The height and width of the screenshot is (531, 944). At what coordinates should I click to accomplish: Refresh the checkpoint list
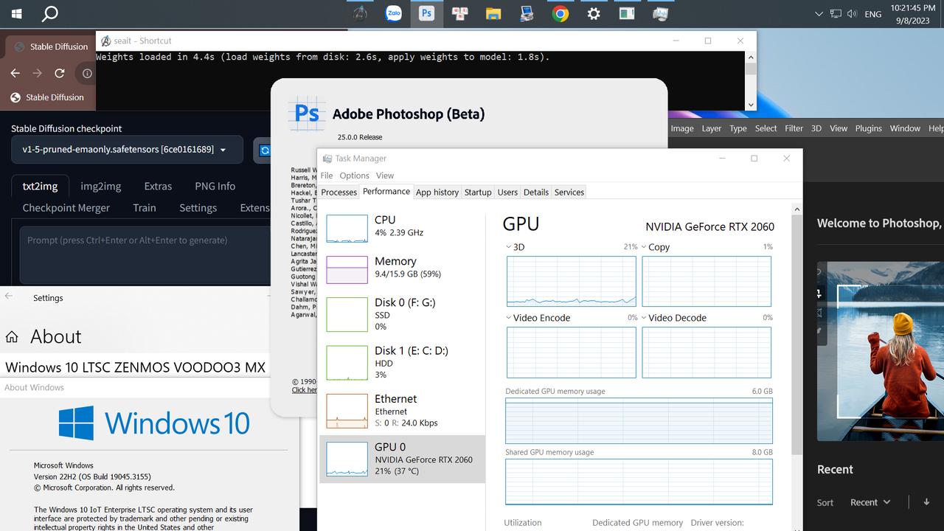tap(264, 150)
